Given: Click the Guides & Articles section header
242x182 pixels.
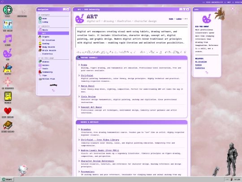Looking at the screenshot, I should [x=132, y=122].
